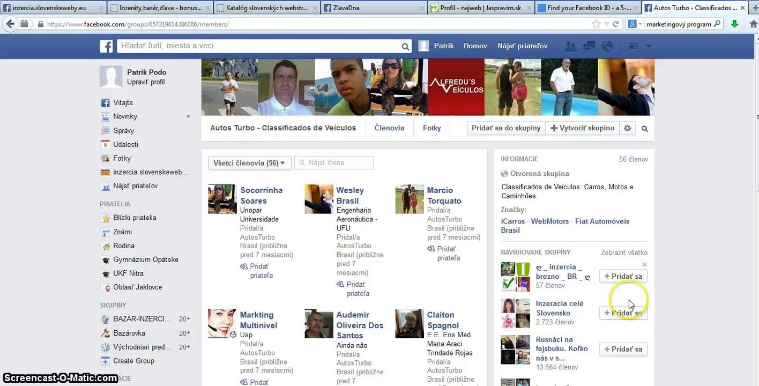The width and height of the screenshot is (759, 386).
Task: Open the group's Fotky tab
Action: (432, 128)
